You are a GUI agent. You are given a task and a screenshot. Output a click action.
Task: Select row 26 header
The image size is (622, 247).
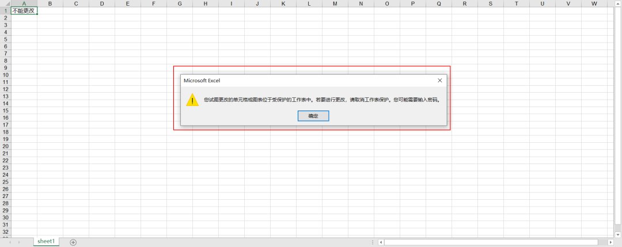click(x=6, y=189)
